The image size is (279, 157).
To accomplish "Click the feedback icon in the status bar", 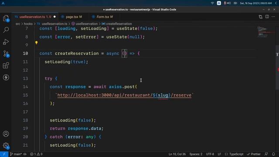I will tap(266, 154).
